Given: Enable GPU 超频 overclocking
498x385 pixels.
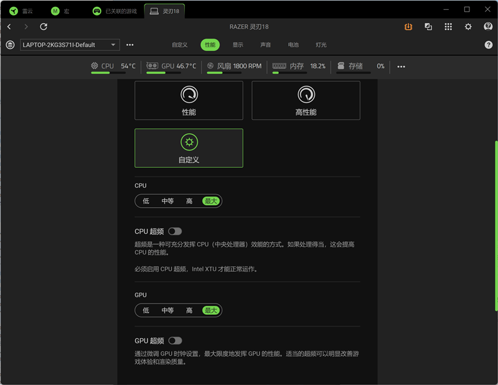Looking at the screenshot, I should [x=176, y=340].
